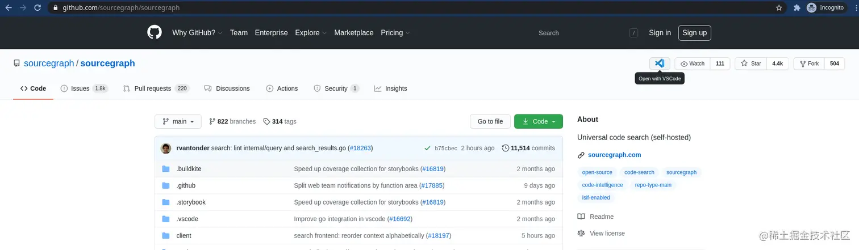
Task: Click the browser address bar URL
Action: tap(121, 8)
